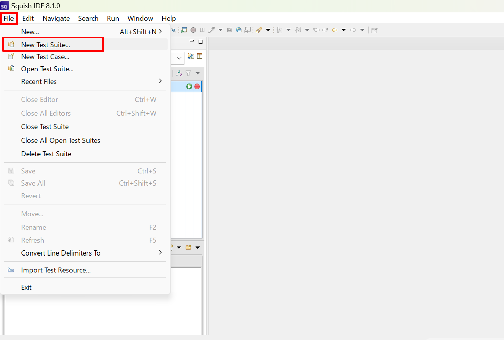Click the gray record circle in toolbar

(193, 30)
